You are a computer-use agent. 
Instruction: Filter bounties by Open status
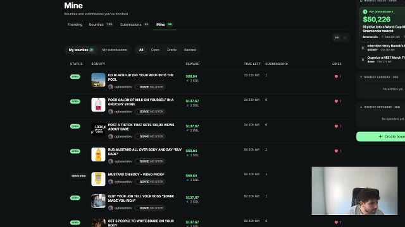[155, 50]
